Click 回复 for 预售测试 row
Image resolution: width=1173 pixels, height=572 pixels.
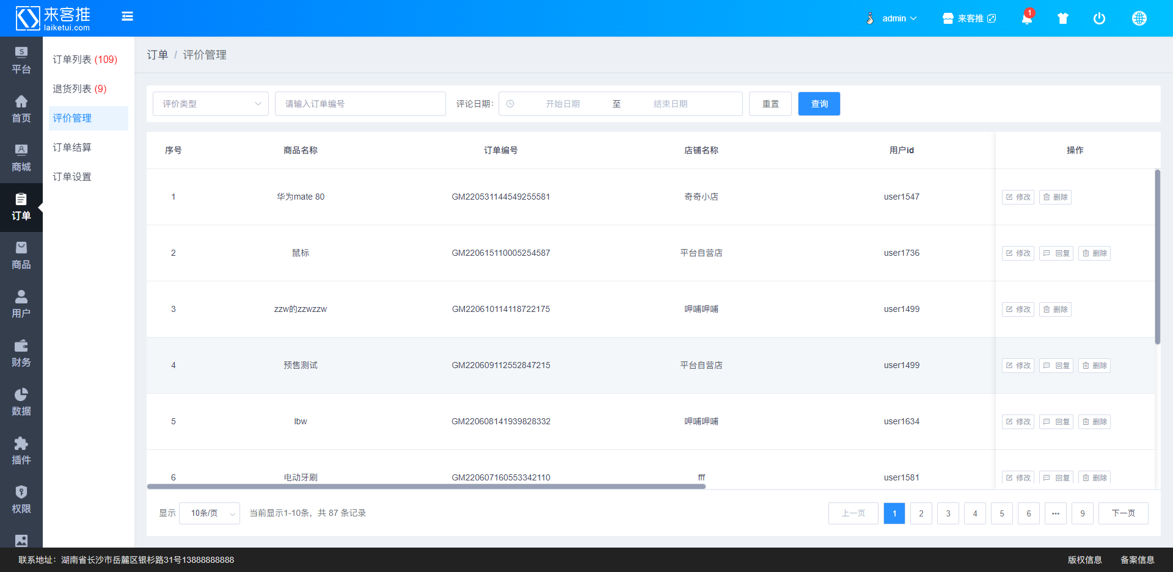1056,366
